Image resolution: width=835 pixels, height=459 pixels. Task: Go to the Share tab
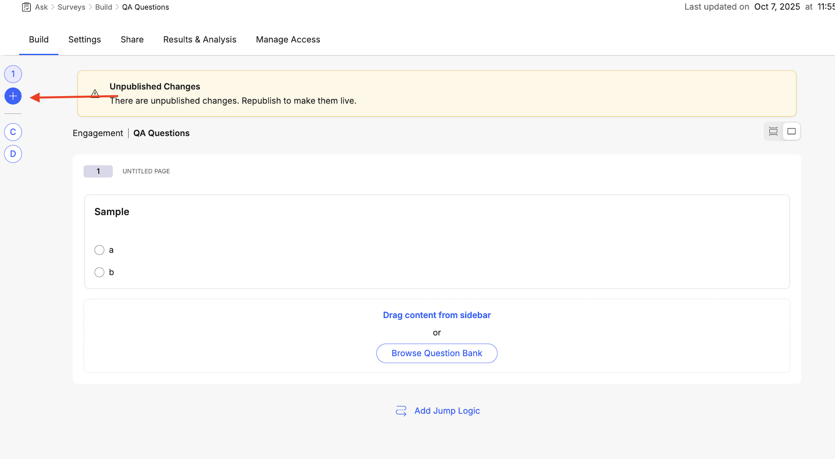click(x=132, y=39)
